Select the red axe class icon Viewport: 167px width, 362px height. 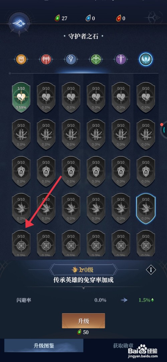[x=46, y=59]
